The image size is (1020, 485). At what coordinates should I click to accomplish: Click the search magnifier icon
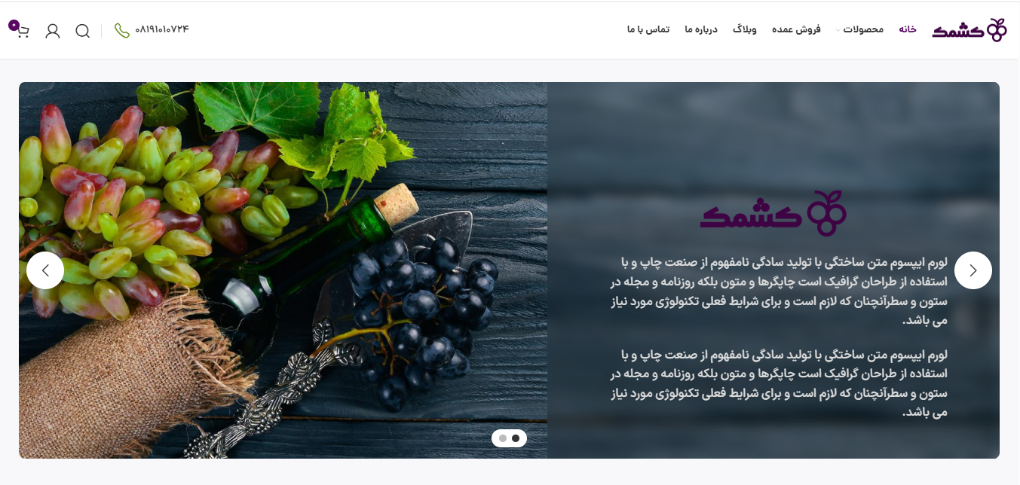[x=83, y=31]
